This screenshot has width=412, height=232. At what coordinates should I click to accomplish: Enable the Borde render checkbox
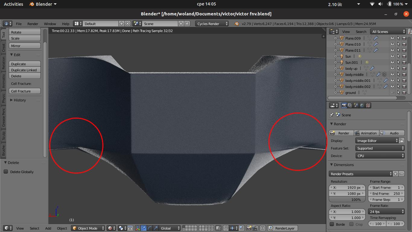click(332, 224)
